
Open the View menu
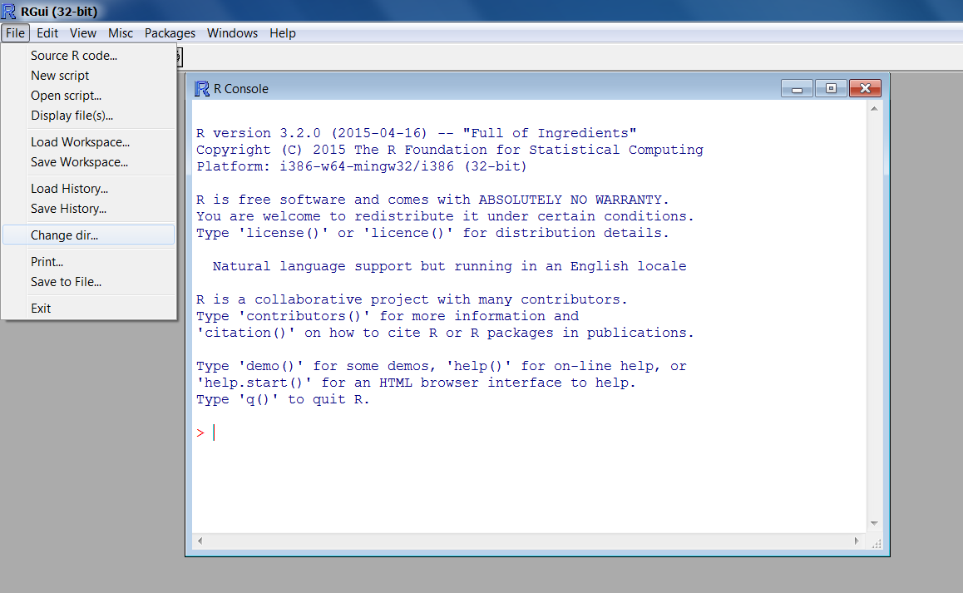83,33
